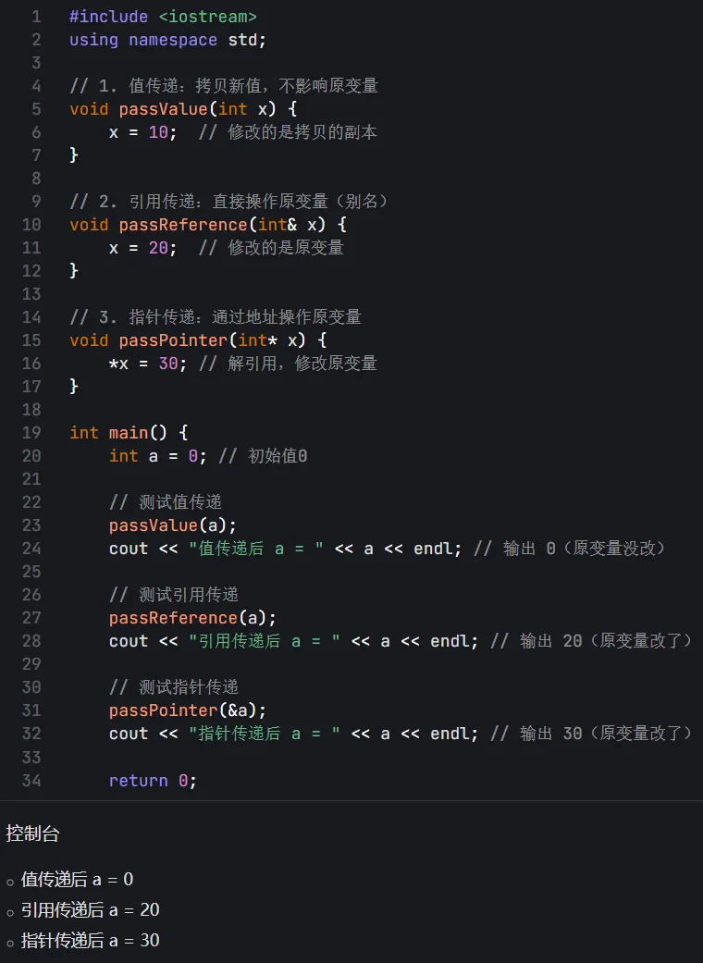Click the comment '// 1. 值传递：拷贝新值，不影响原变量'
Screen dimensions: 703x963
[x=224, y=86]
